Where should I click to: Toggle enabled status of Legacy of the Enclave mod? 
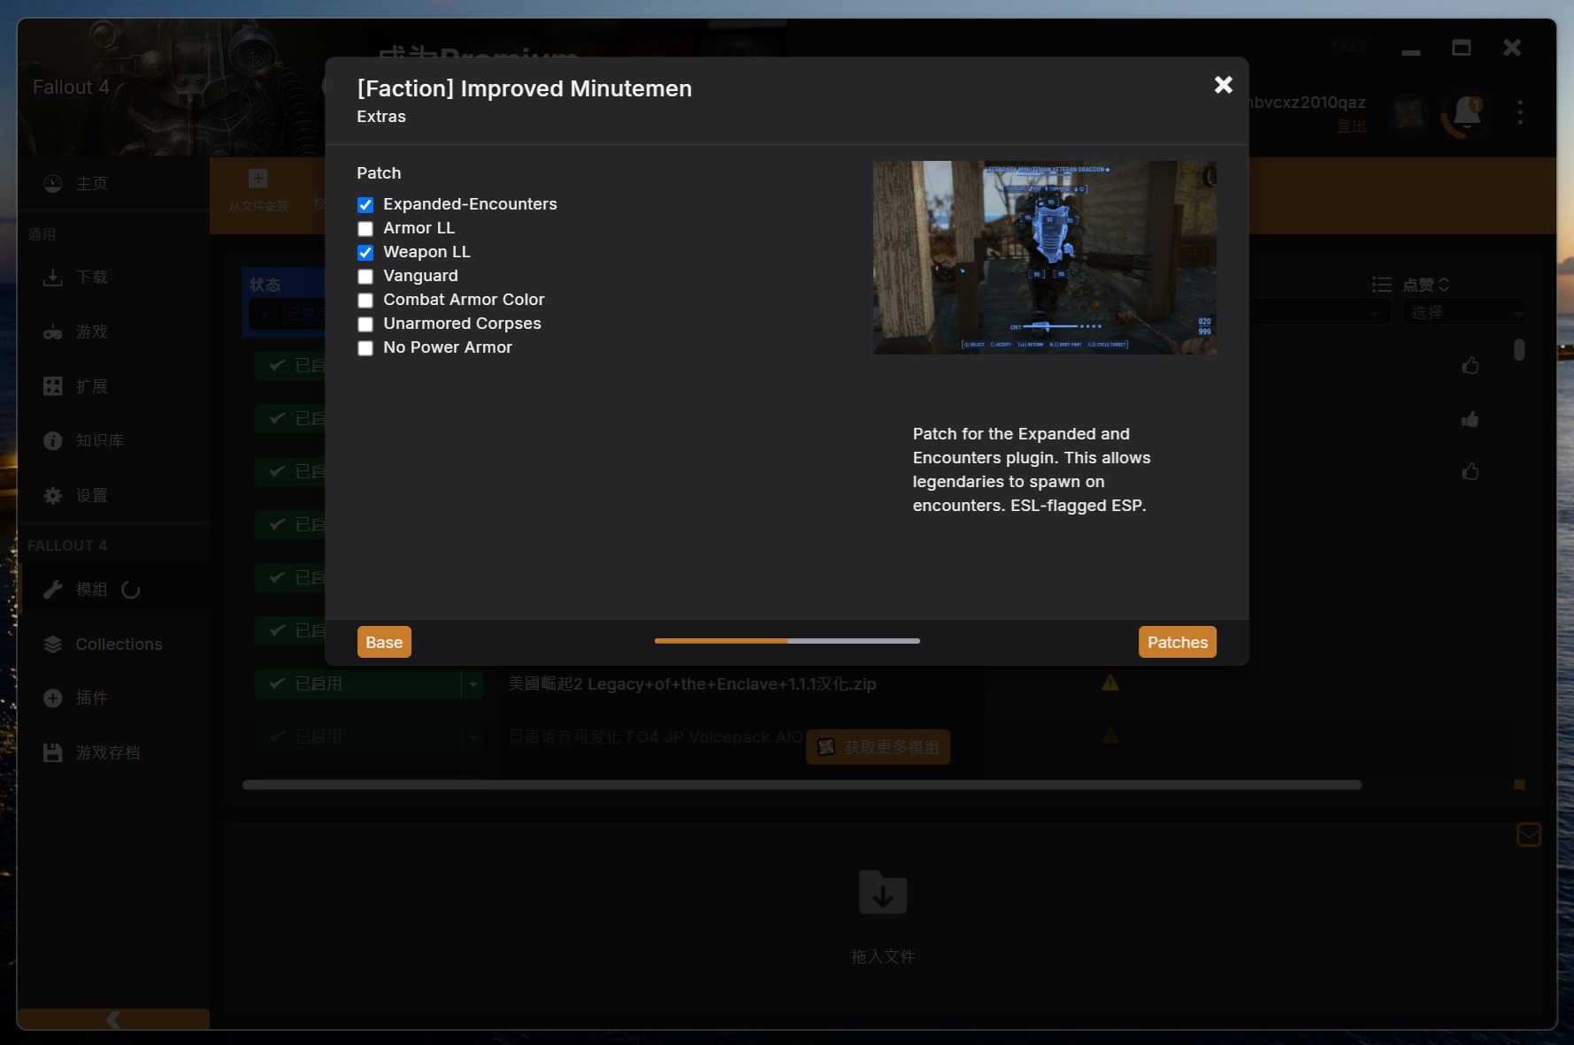(x=358, y=683)
